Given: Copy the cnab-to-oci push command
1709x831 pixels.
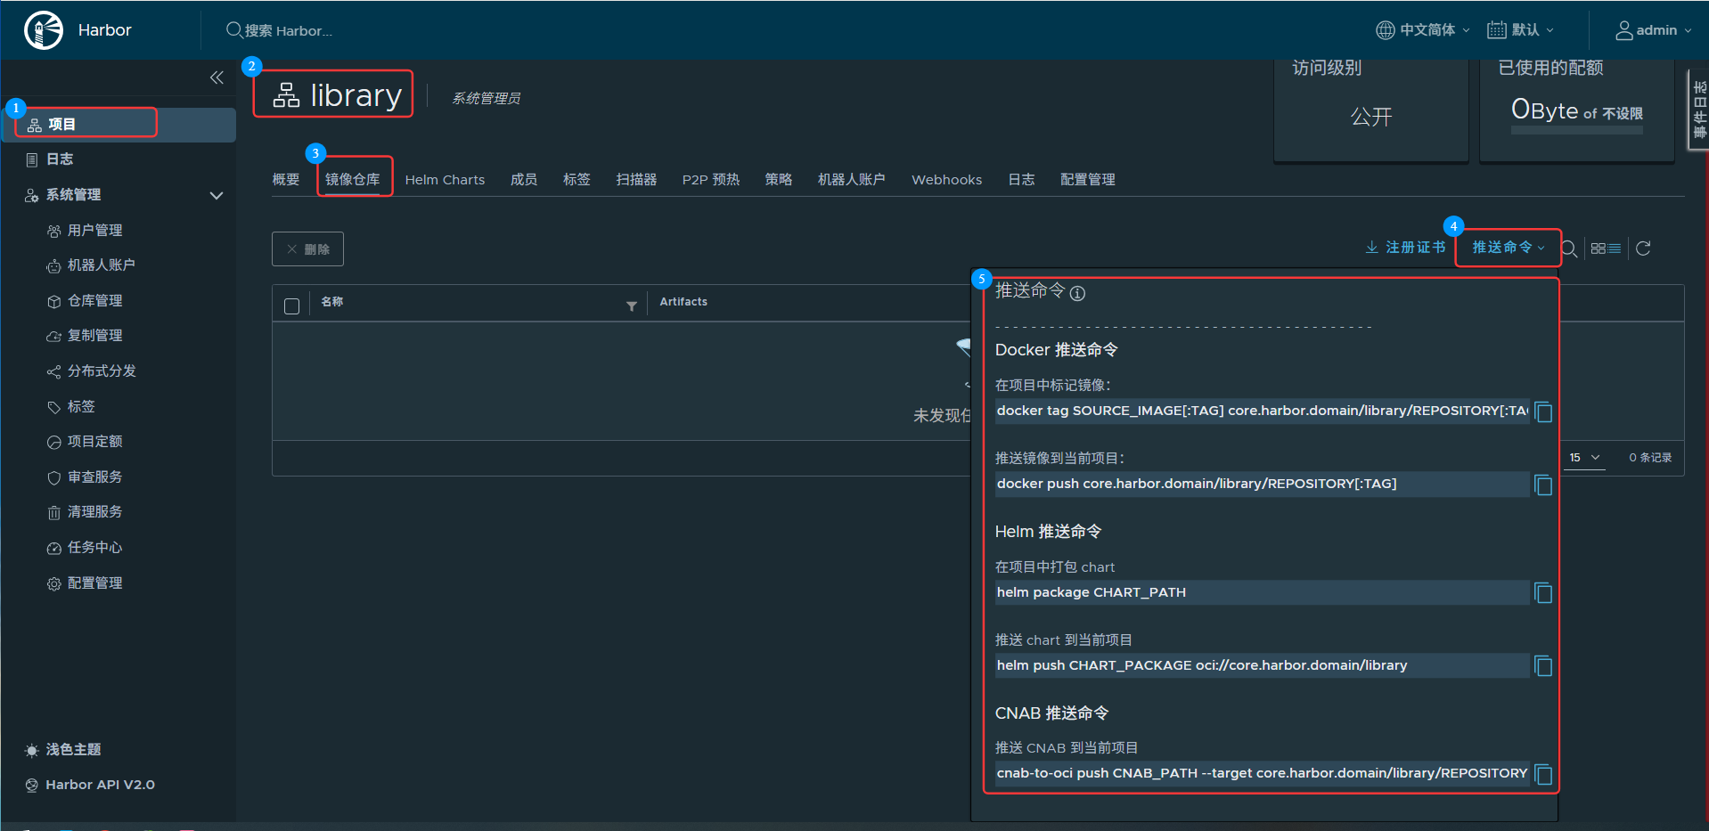Looking at the screenshot, I should pos(1543,775).
